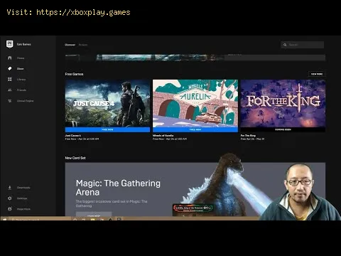Click the Epic Games shield logo

click(x=10, y=44)
